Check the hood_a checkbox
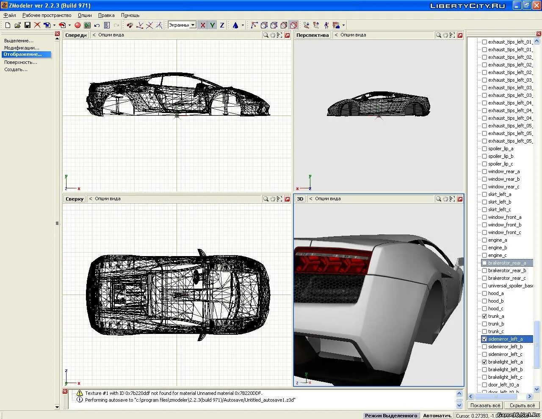Viewport: 542px width, 419px height. pos(484,293)
